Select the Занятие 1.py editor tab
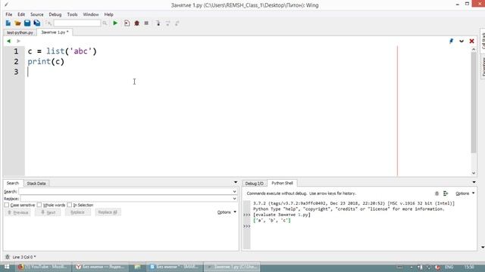 click(x=55, y=32)
